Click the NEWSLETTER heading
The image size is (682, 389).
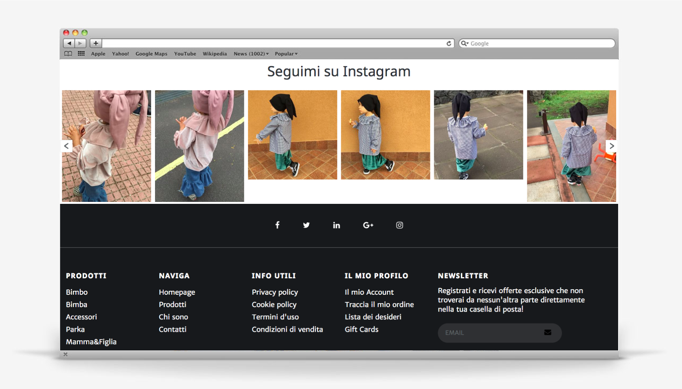click(x=463, y=276)
